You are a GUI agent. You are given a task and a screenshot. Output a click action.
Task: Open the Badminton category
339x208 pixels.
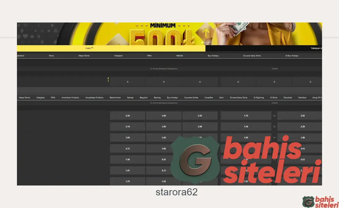pos(115,97)
